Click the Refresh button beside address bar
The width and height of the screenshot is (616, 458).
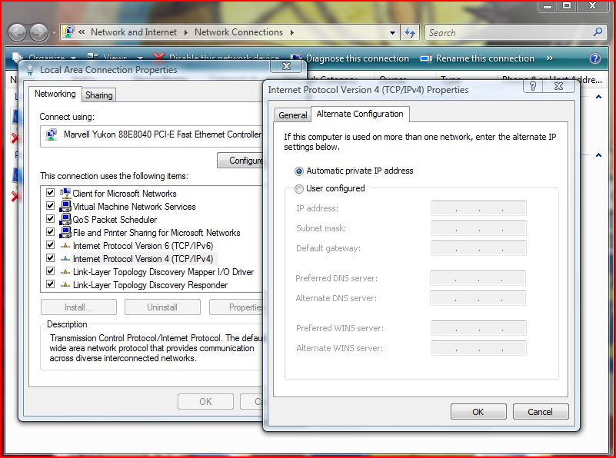410,32
